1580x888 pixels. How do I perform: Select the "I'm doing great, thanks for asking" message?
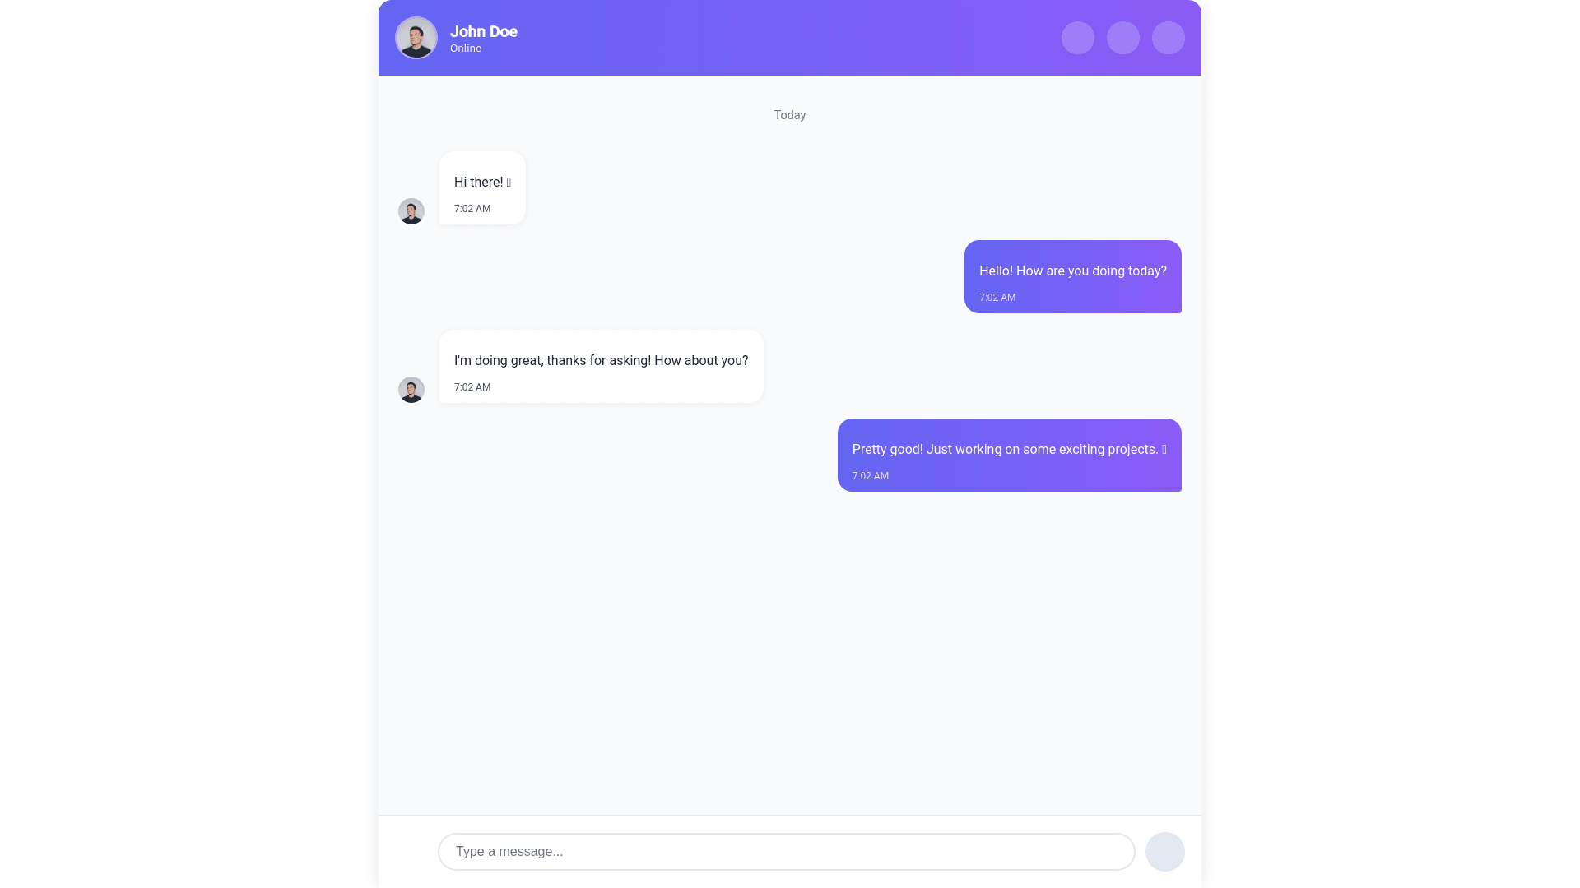click(601, 366)
